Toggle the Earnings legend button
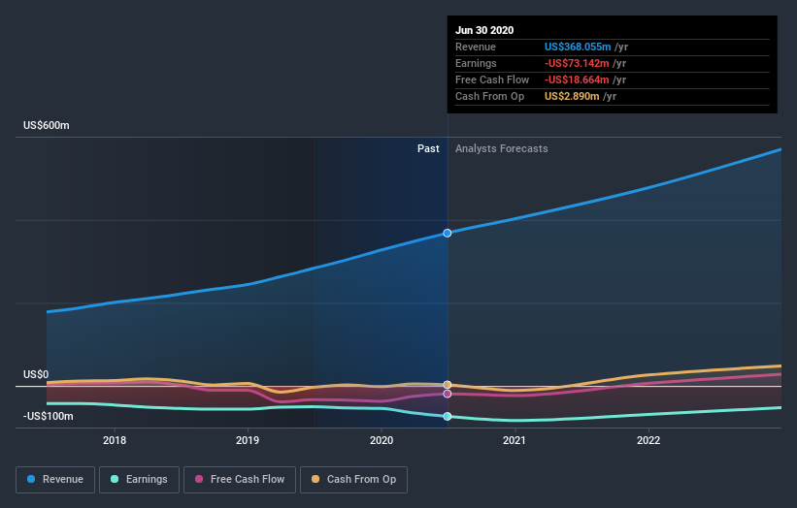 coord(139,480)
